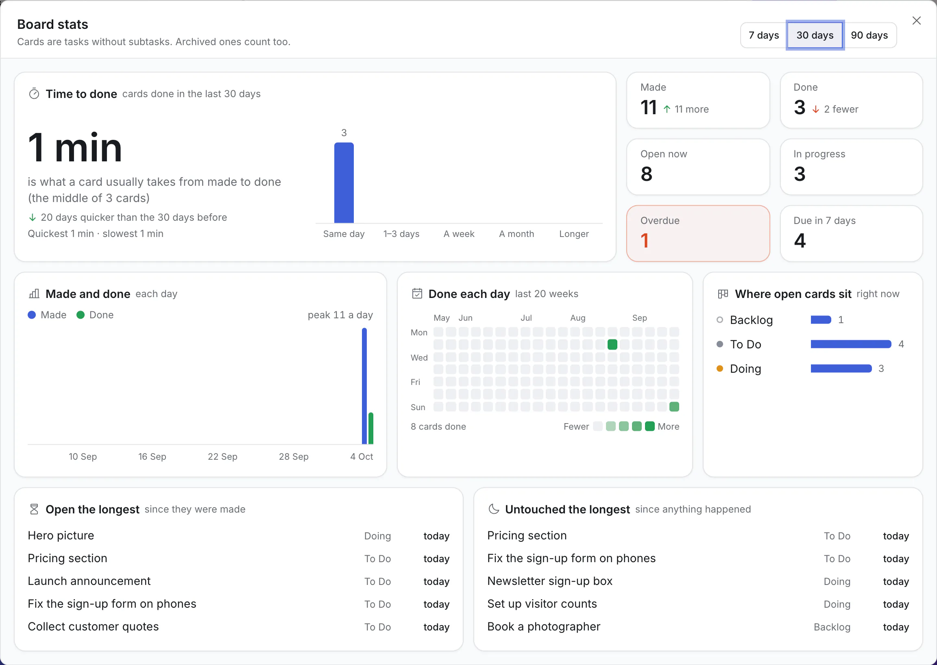Screen dimensions: 937x665
Task: Click the blue Made legend dot
Action: [x=32, y=315]
